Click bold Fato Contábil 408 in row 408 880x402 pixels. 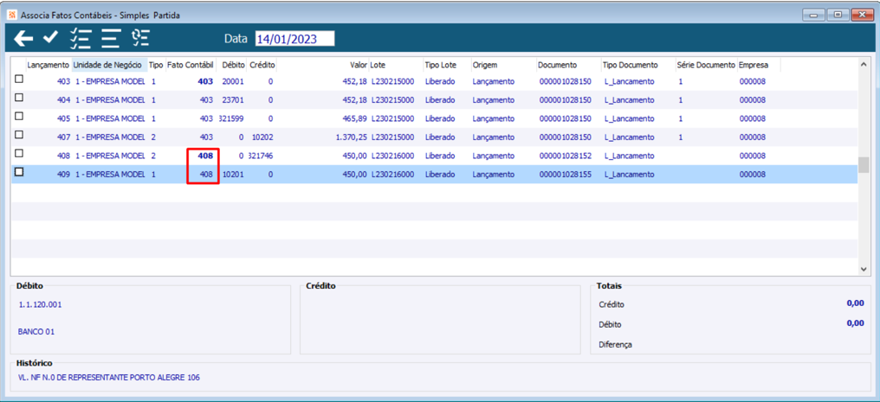205,156
